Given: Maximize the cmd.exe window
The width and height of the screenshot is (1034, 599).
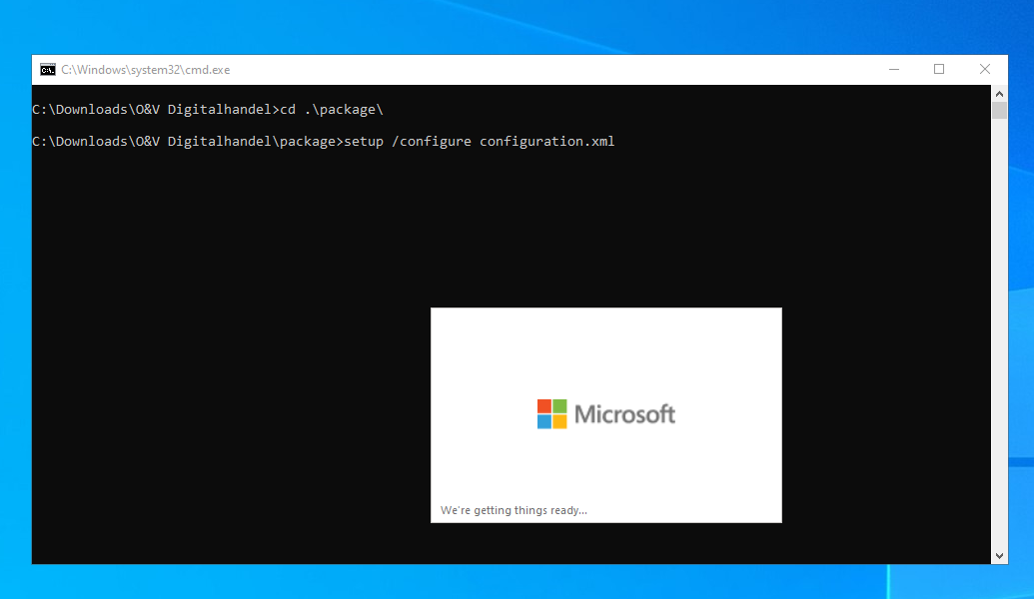Looking at the screenshot, I should (x=939, y=69).
